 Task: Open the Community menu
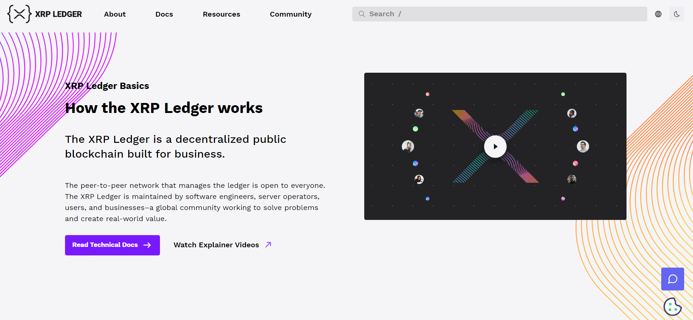click(291, 14)
